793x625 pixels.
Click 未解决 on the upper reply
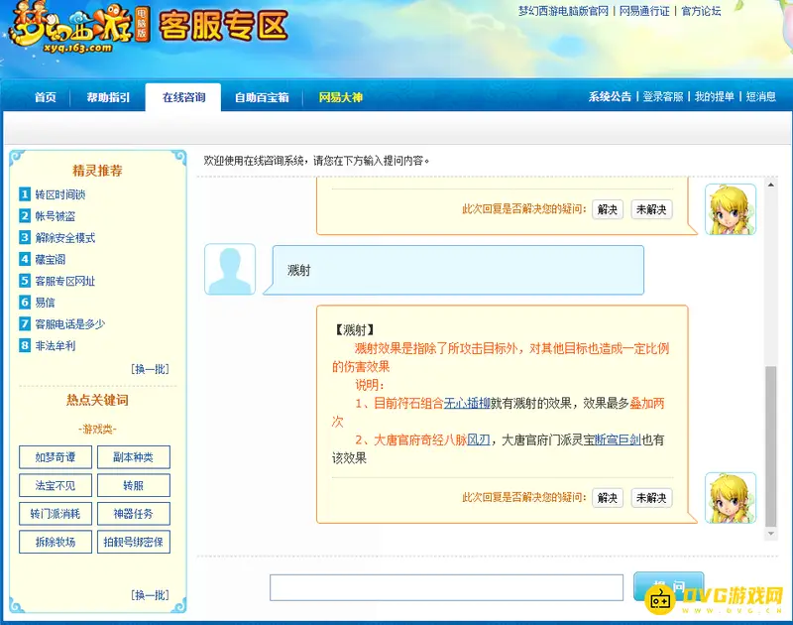point(651,209)
